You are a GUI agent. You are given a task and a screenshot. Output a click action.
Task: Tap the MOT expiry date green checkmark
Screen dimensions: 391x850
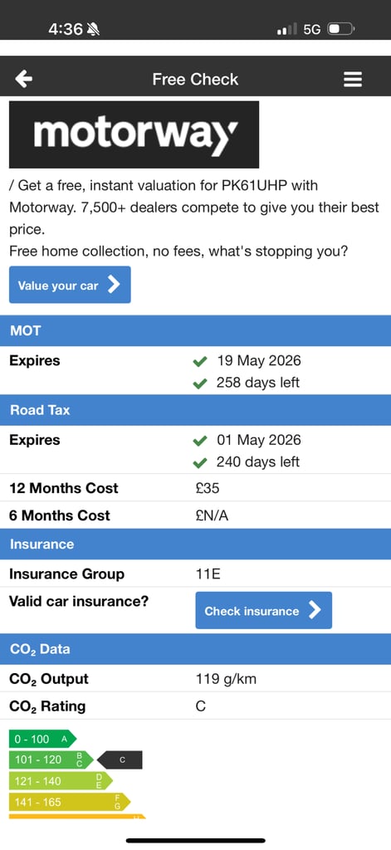click(x=200, y=362)
